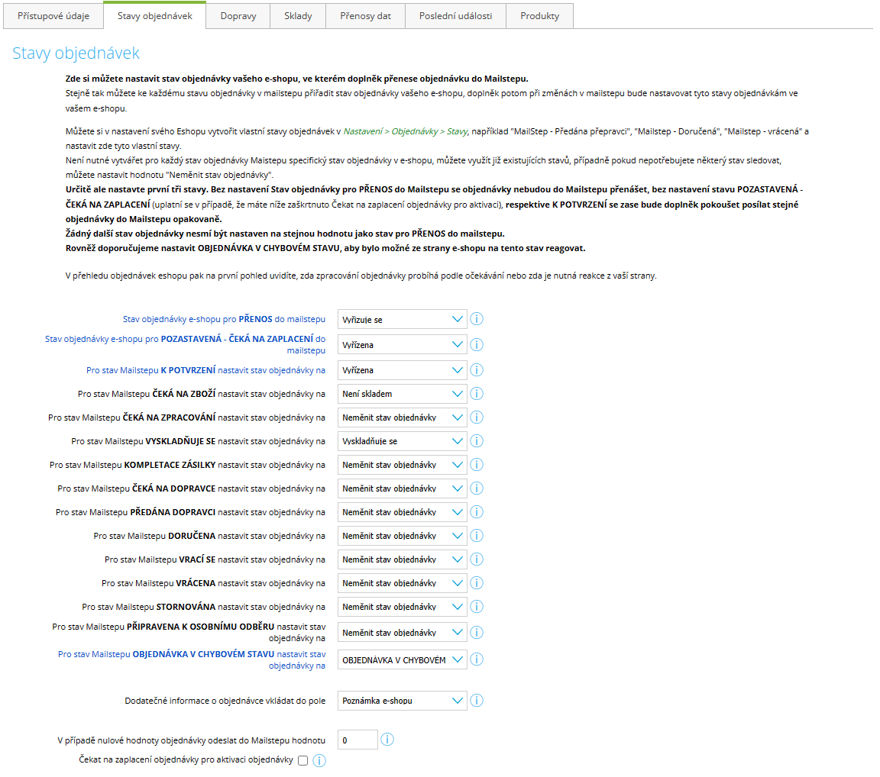Open the PŘENOS do mailstepu status dropdown

tap(402, 320)
